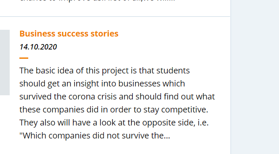The width and height of the screenshot is (279, 154).
Task: Click the horizontal separator above the article
Action: pos(115,17)
